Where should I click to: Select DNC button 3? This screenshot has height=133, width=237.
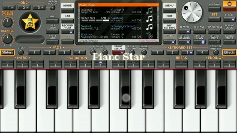pos(39,7)
